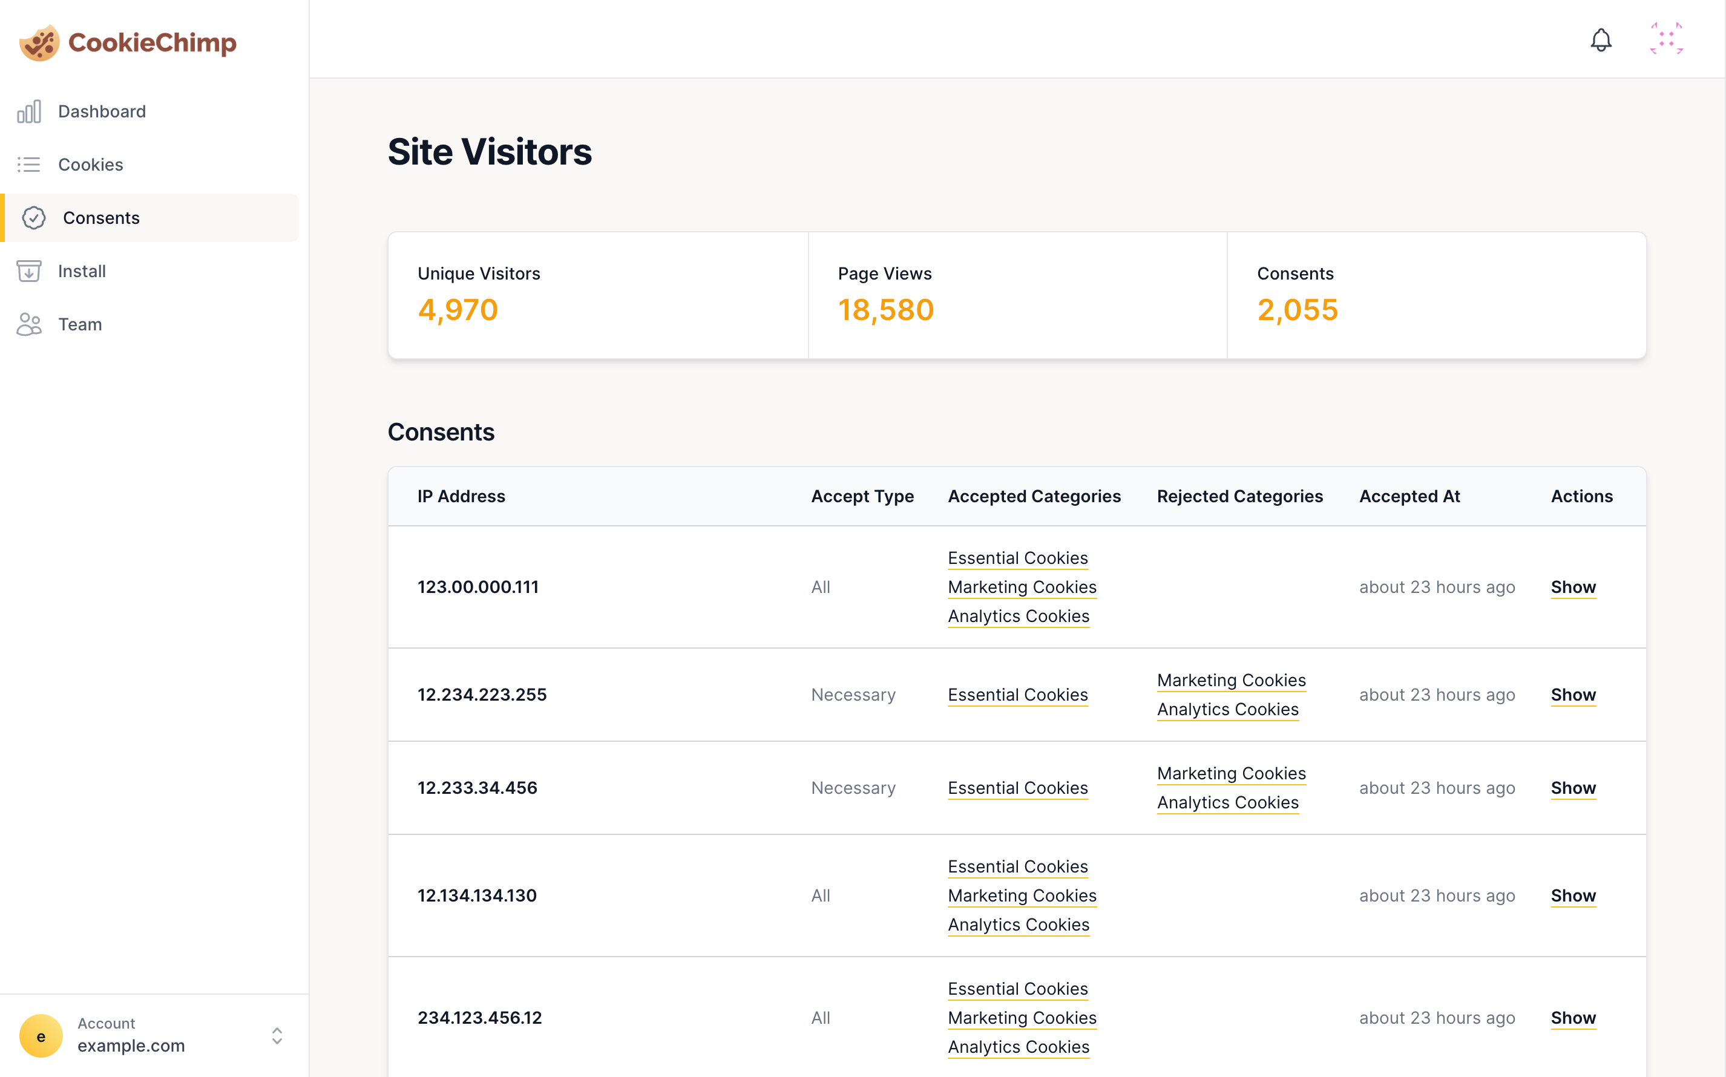The width and height of the screenshot is (1726, 1077).
Task: Open the Install download icon
Action: [x=29, y=272]
